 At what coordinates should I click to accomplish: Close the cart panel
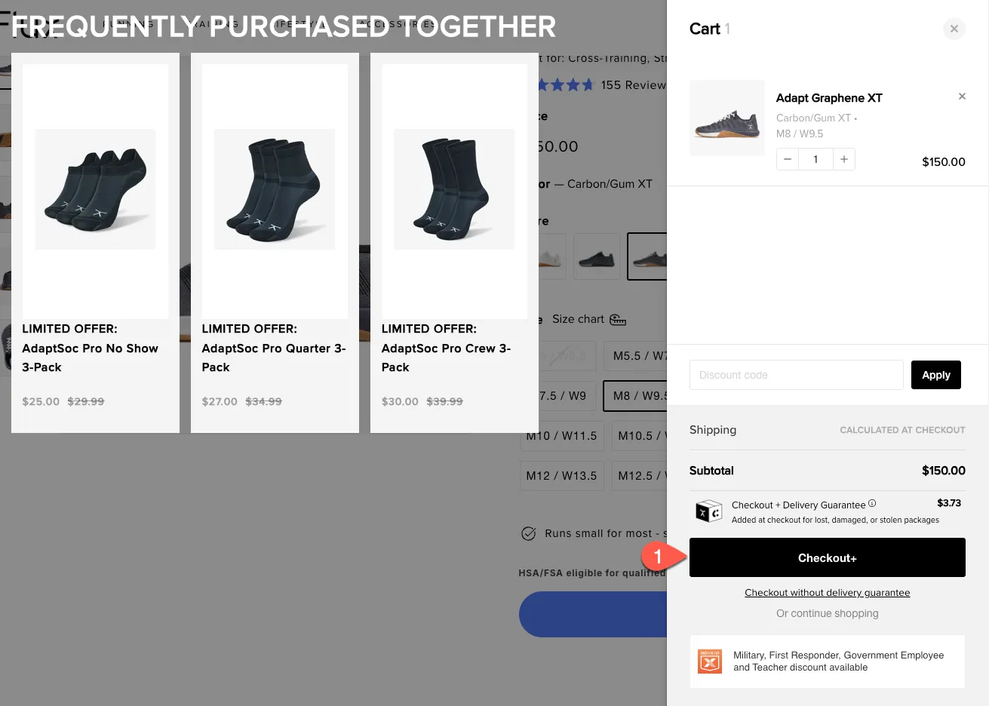pyautogui.click(x=954, y=29)
